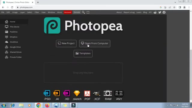Click the Donate button

[x=77, y=12]
